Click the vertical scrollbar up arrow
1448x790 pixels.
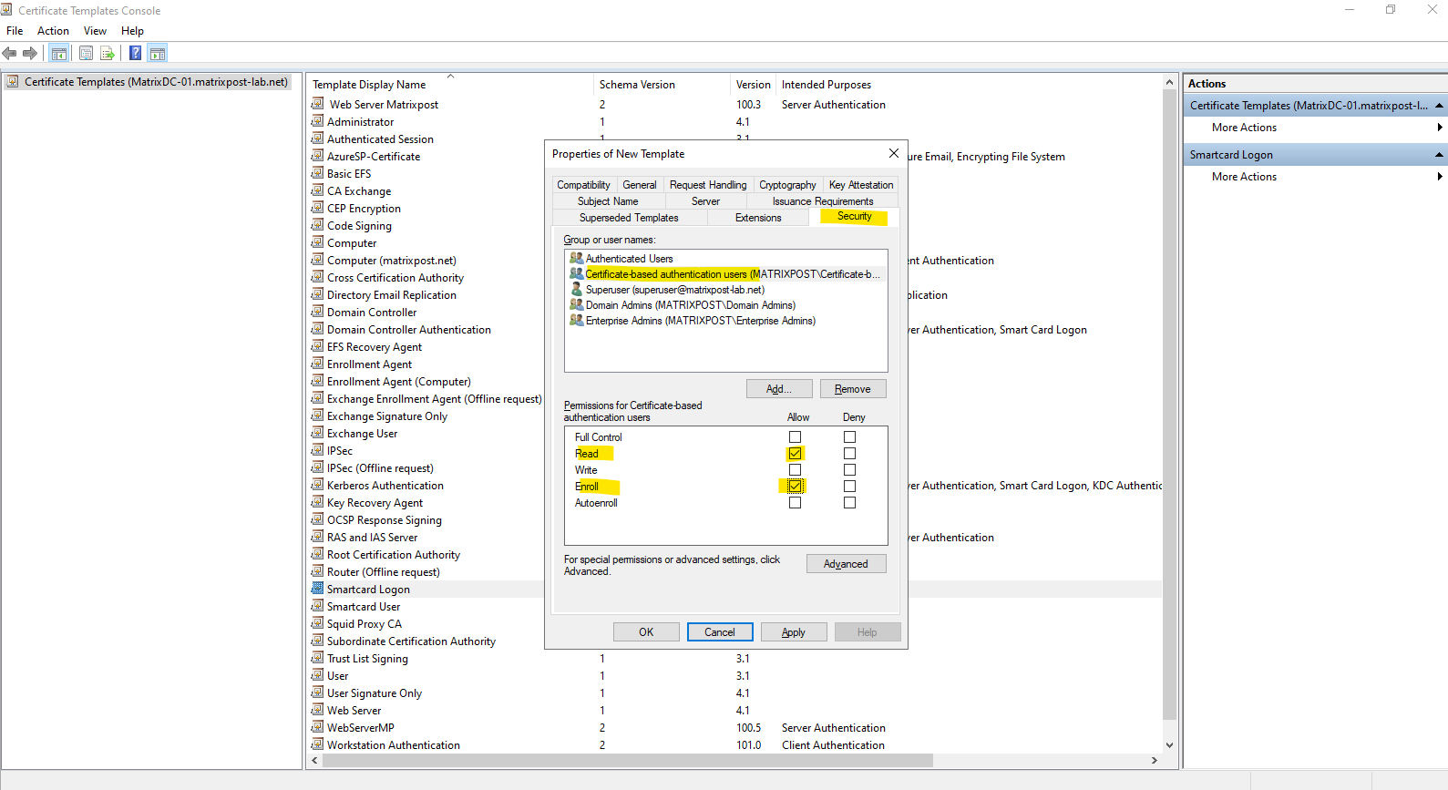tap(1169, 82)
